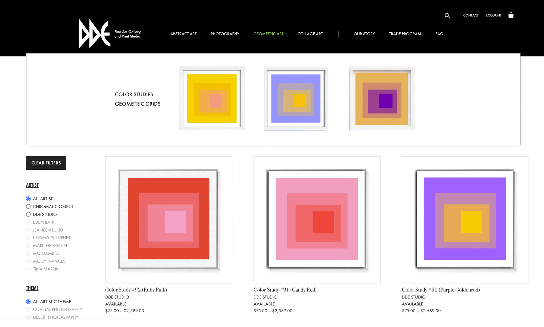Image resolution: width=544 pixels, height=327 pixels.
Task: Open Color Study #91 Candy Red title
Action: (x=285, y=290)
